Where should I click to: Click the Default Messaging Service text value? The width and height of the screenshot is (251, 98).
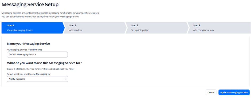pyautogui.click(x=22, y=54)
